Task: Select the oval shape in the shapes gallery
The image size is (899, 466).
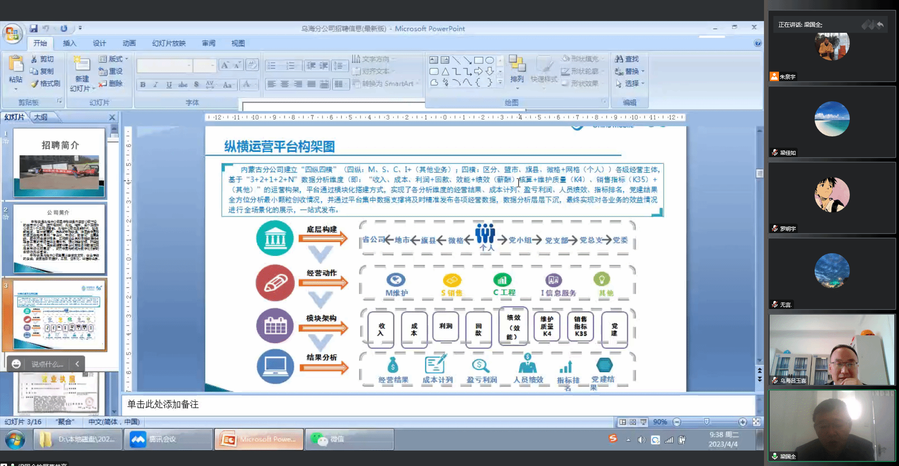Action: (x=489, y=60)
